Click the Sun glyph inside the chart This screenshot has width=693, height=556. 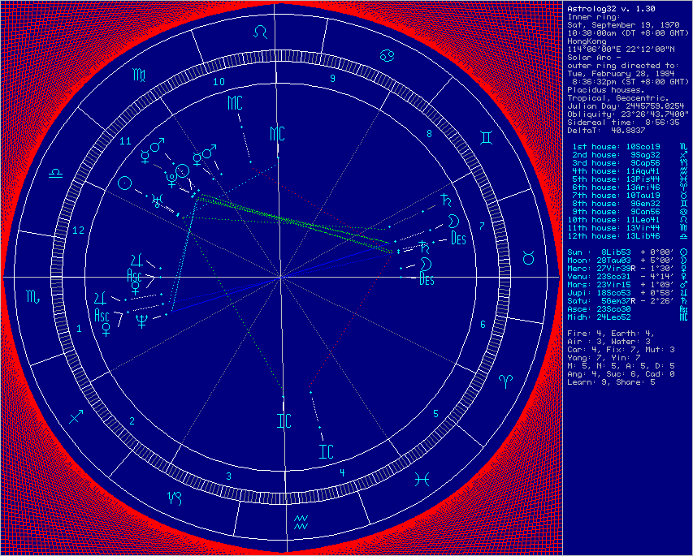coord(125,182)
